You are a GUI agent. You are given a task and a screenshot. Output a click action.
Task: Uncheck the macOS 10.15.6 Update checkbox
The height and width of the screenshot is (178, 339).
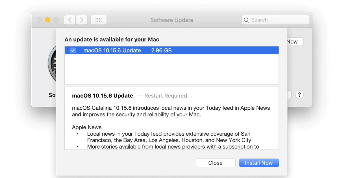click(73, 51)
